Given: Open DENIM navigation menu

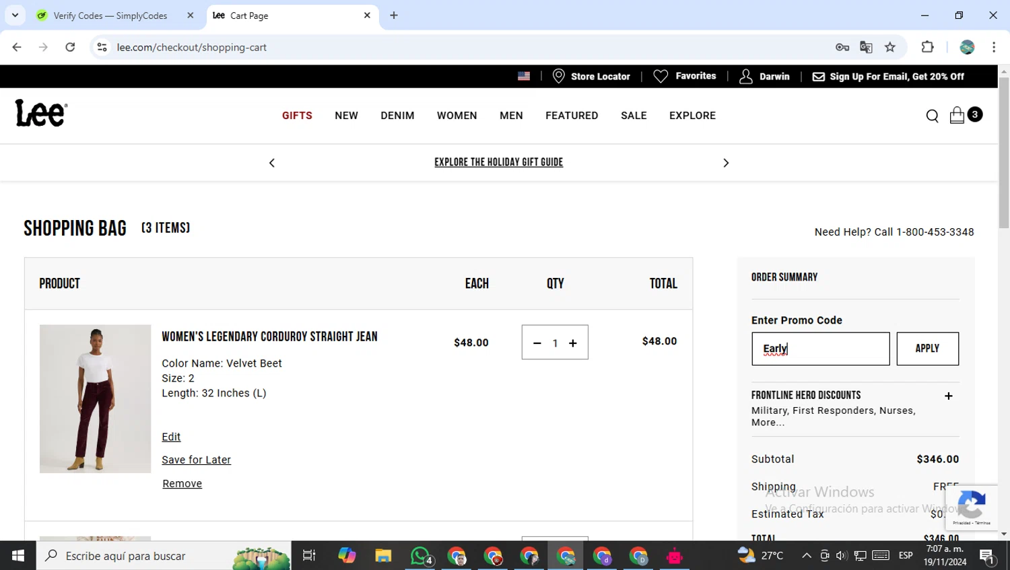Looking at the screenshot, I should 397,116.
